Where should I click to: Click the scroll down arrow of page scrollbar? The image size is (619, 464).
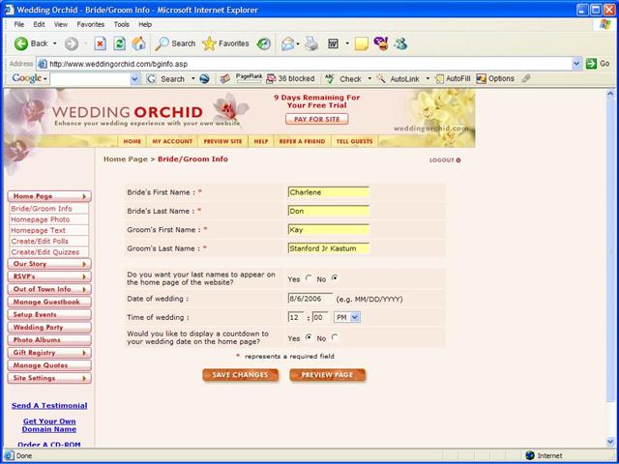click(x=610, y=441)
